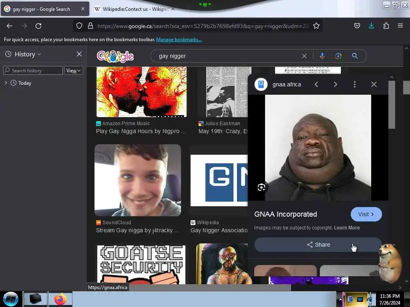410x307 pixels.
Task: Reload the current page
Action: pyautogui.click(x=38, y=26)
